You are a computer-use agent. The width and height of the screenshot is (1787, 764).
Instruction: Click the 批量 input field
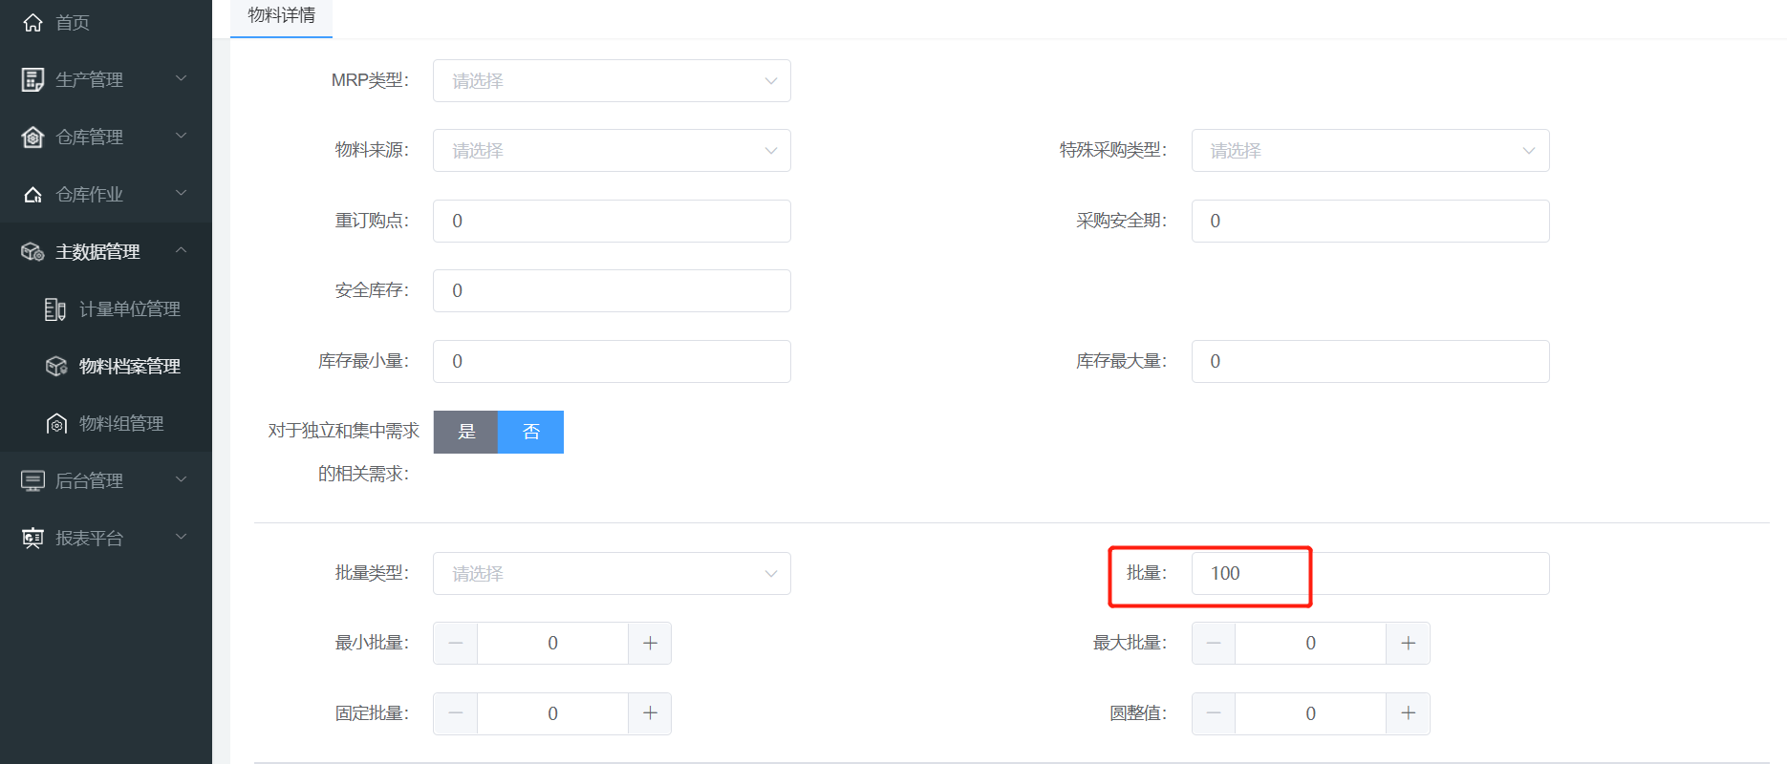pos(1369,574)
